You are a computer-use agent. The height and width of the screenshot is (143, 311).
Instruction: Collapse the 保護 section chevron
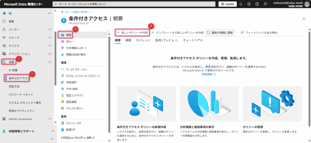[x=50, y=62]
